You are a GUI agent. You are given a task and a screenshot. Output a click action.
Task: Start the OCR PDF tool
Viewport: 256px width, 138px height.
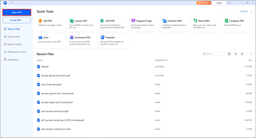[x=113, y=24]
